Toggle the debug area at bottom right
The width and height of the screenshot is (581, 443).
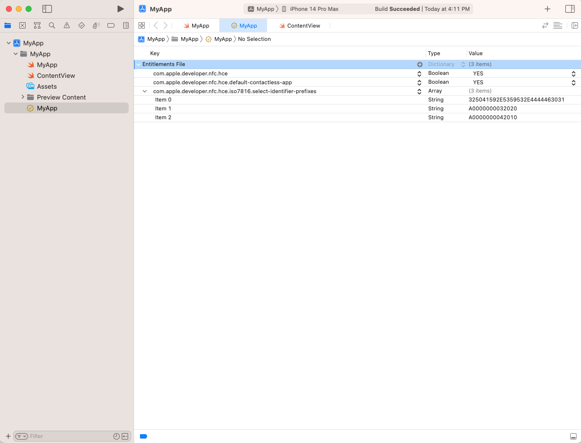[x=573, y=436]
